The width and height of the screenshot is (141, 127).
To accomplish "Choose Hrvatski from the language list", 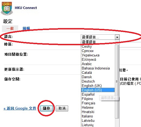I will pos(98,112).
